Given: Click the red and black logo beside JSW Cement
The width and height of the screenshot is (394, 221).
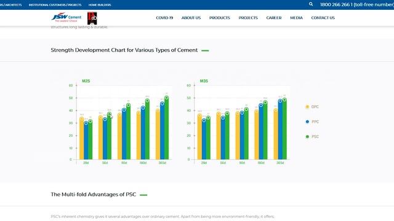Looking at the screenshot, I should coord(92,18).
